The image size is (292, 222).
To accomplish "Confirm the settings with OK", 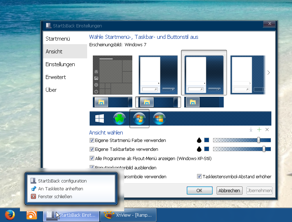I will click(200, 191).
